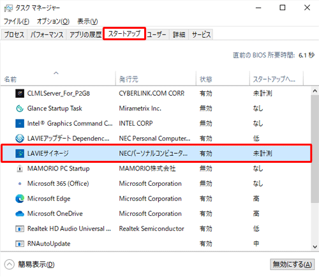Click publisher Realtek Semiconductor

pyautogui.click(x=151, y=228)
